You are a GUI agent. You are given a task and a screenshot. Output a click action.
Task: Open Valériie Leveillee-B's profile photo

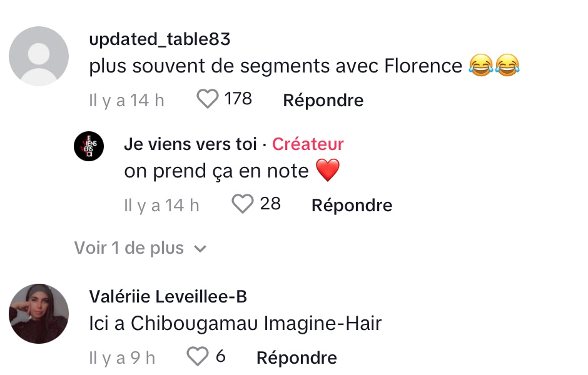click(x=39, y=314)
